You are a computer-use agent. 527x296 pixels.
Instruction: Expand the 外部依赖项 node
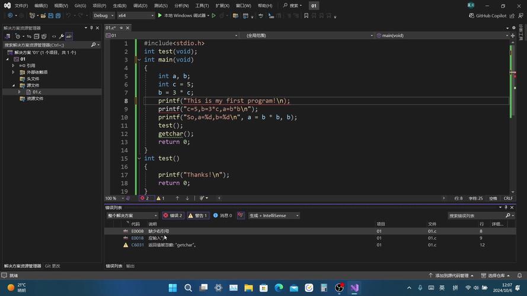[x=13, y=72]
